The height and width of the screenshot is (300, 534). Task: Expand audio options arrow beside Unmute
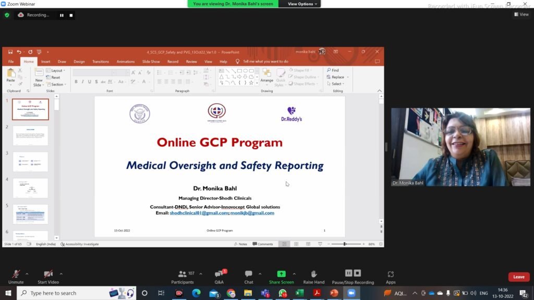click(27, 274)
